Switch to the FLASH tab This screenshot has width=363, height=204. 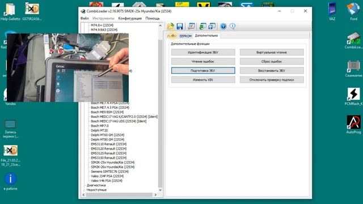172,36
